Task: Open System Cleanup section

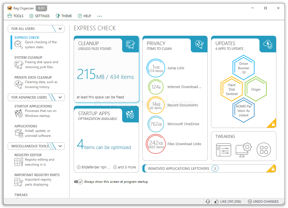Action: click(x=37, y=62)
